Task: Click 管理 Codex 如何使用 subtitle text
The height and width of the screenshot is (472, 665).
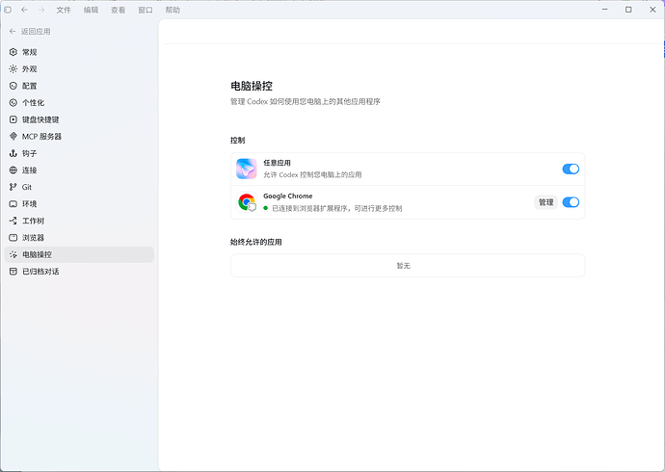Action: coord(306,102)
